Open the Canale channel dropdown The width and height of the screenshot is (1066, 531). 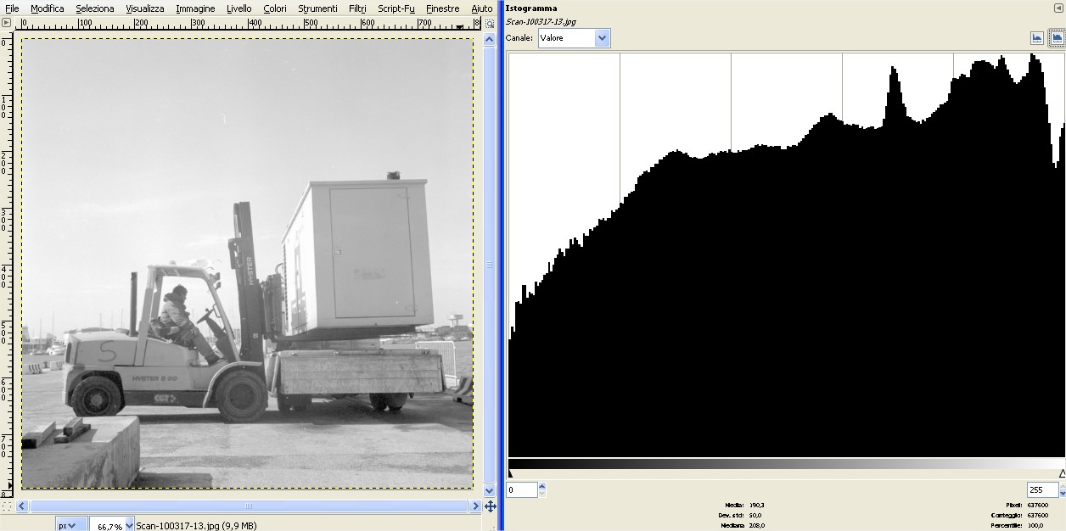(574, 38)
